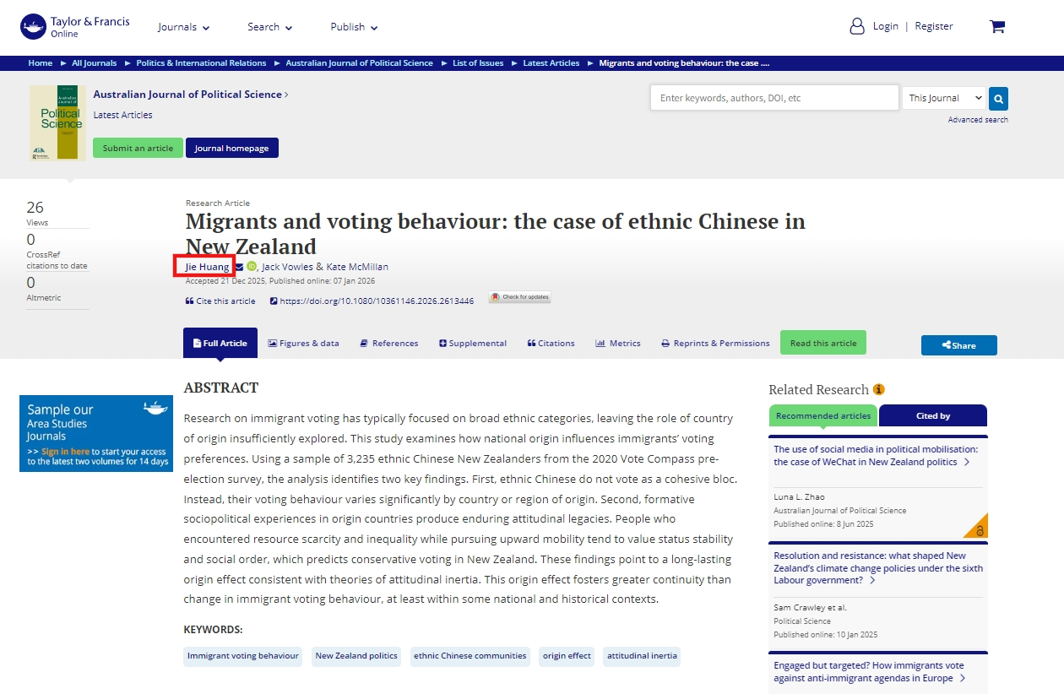1064x694 pixels.
Task: Click the author email envelope icon
Action: coord(239,267)
